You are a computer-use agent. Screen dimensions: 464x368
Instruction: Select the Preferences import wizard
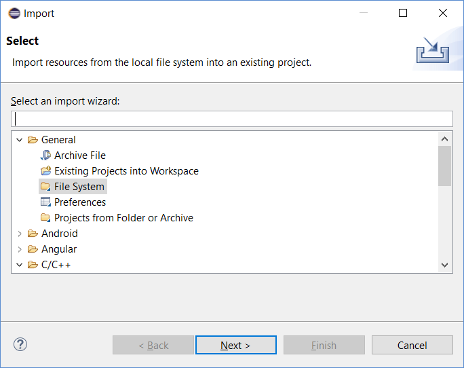click(x=80, y=202)
